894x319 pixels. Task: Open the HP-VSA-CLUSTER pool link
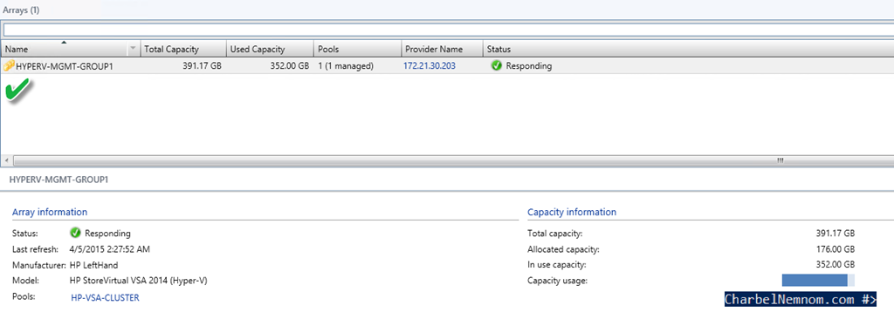(105, 297)
